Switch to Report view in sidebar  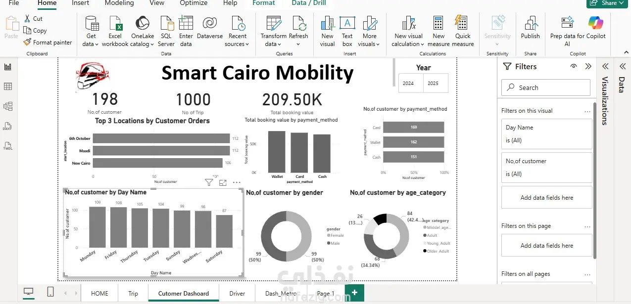(8, 67)
